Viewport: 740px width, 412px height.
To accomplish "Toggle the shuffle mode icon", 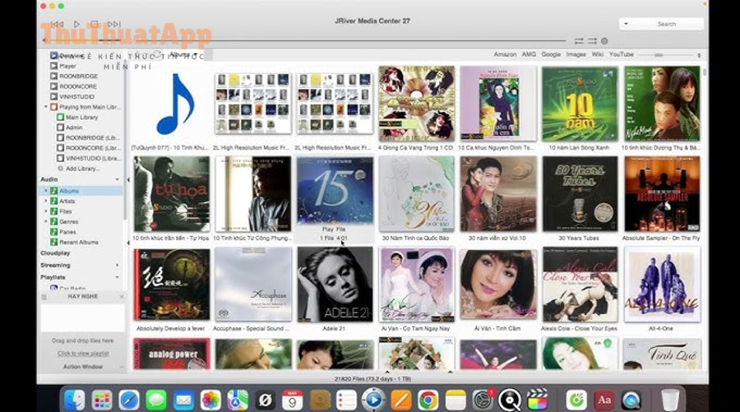I will click(592, 41).
